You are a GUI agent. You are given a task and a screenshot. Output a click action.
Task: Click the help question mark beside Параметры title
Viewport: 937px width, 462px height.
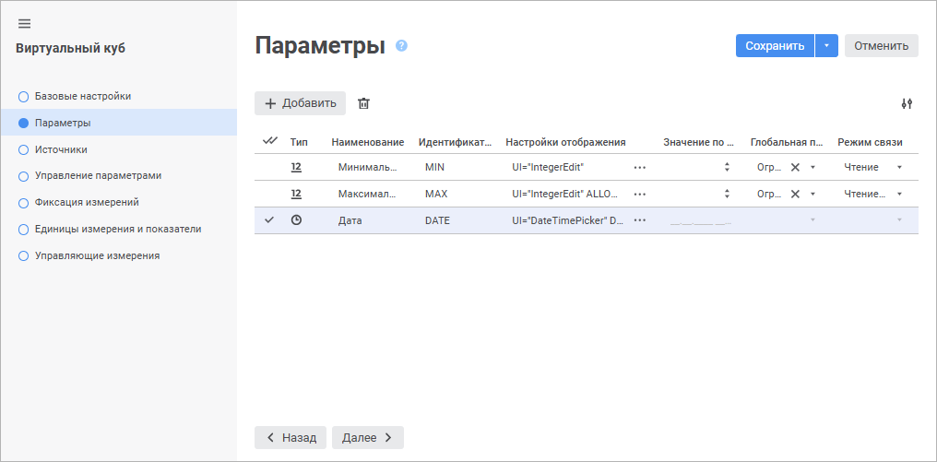[x=401, y=45]
